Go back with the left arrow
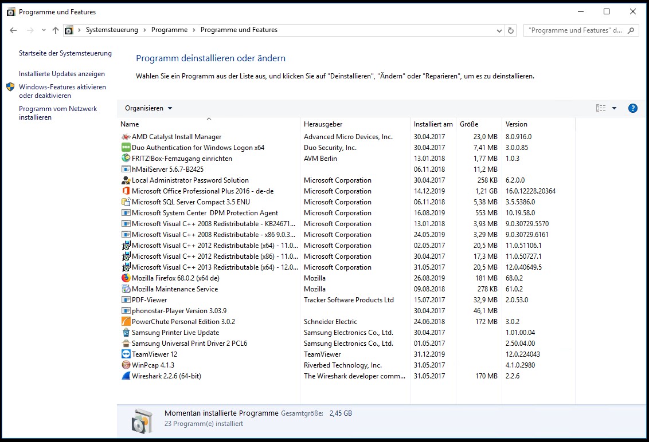The width and height of the screenshot is (649, 442). [13, 30]
